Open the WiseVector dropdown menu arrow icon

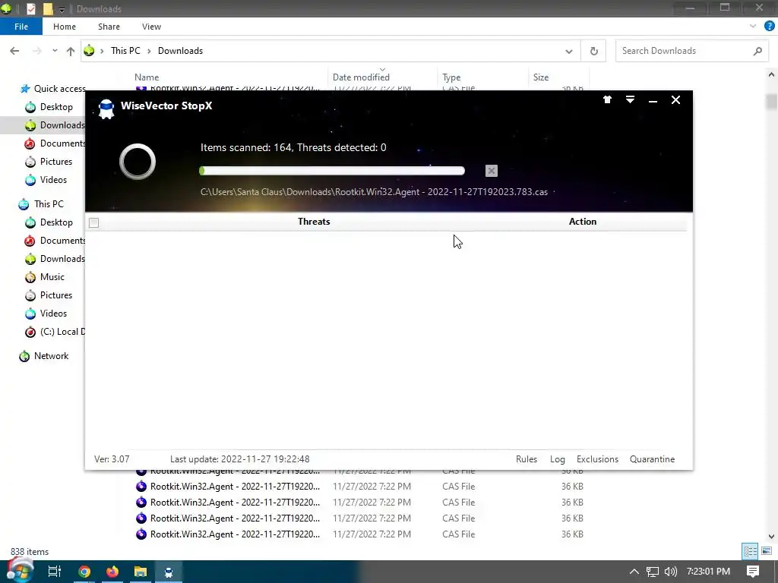[630, 99]
